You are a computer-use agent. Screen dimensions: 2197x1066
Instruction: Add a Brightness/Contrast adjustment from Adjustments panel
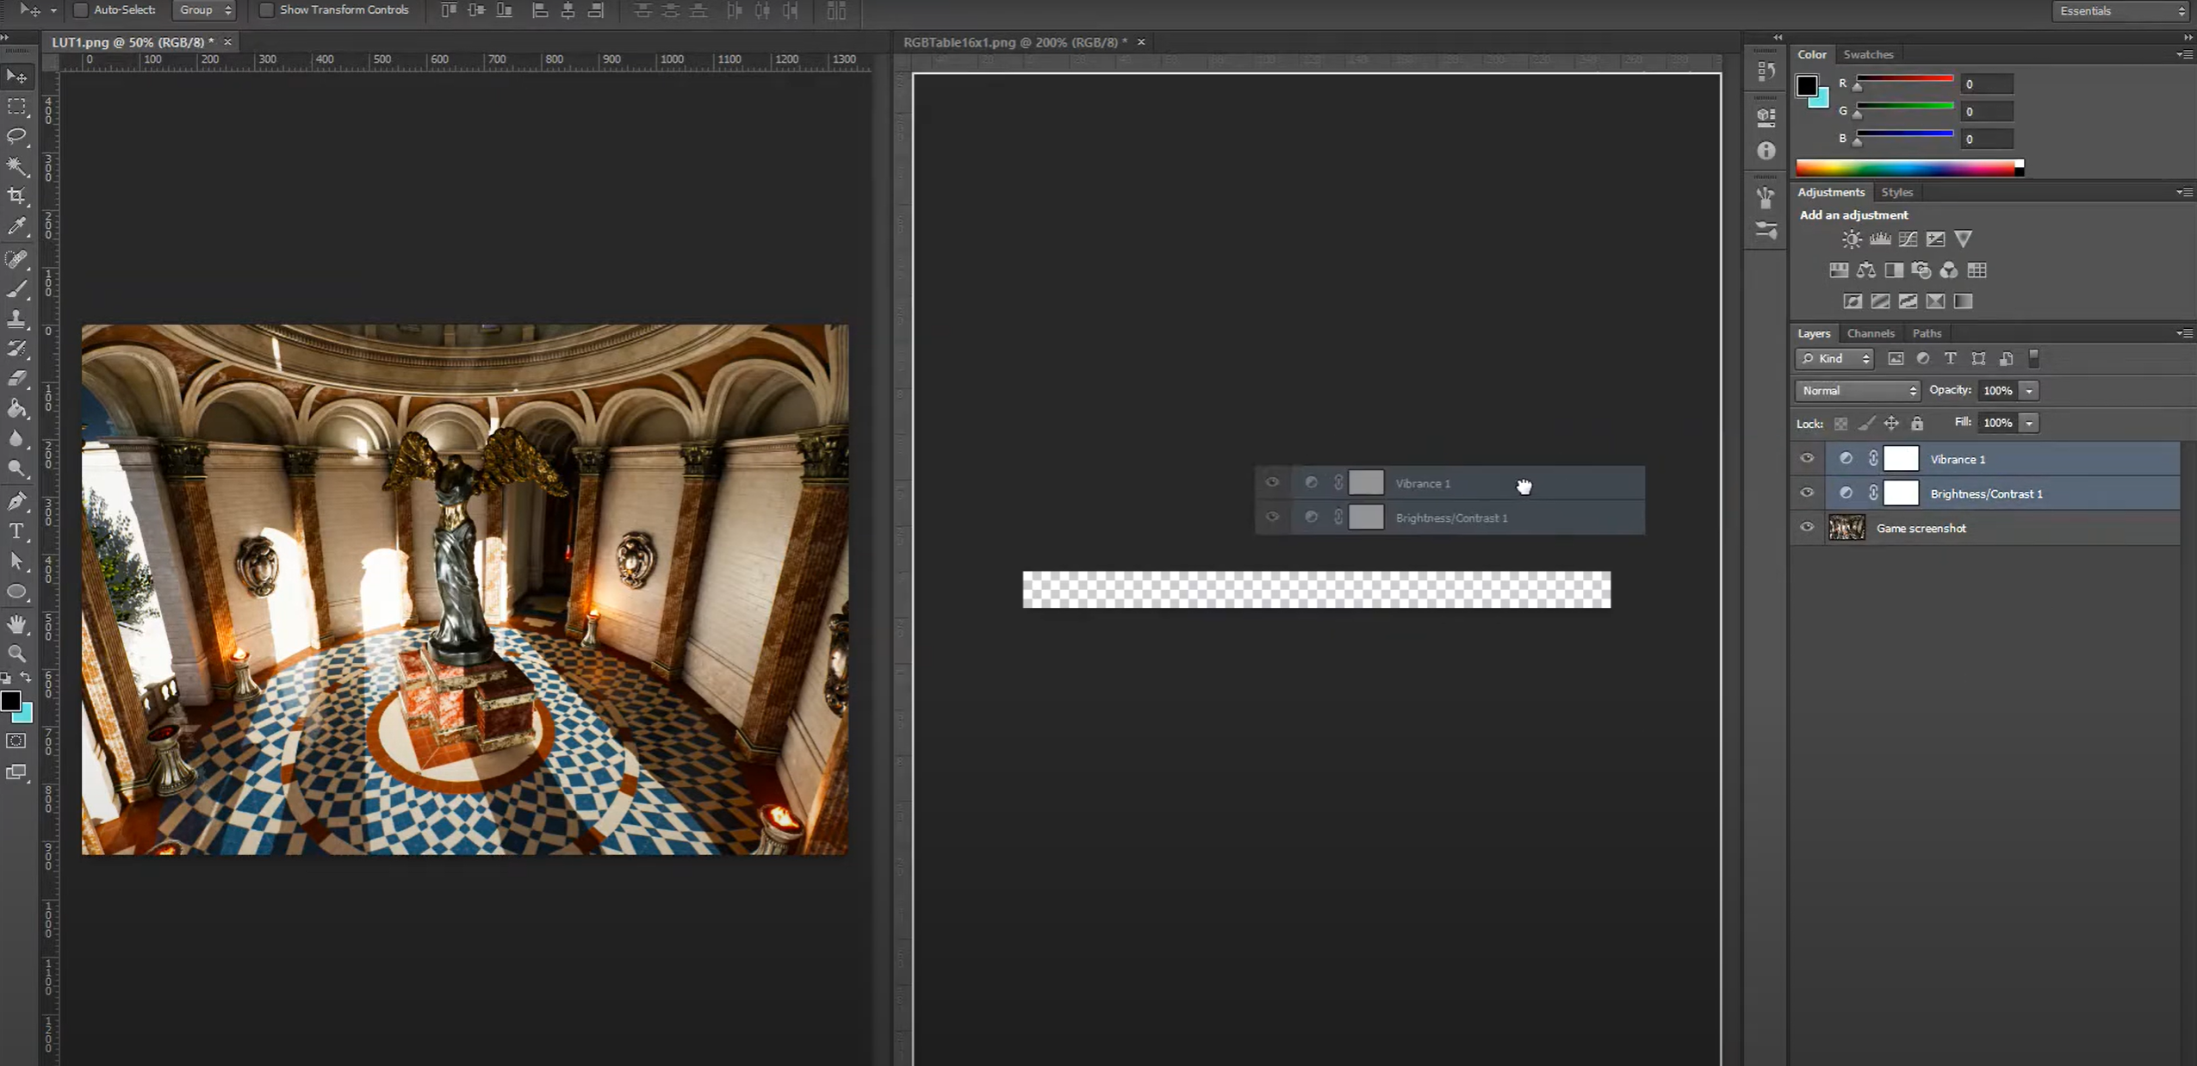click(1851, 239)
